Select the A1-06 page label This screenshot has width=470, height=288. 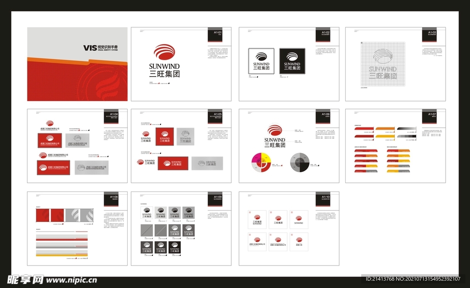[325, 114]
